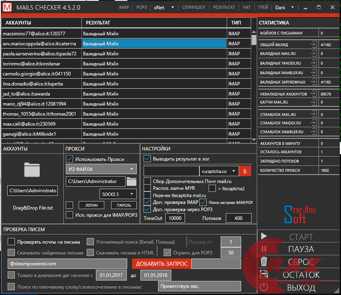Disable Доп. проверка через POP3

tap(147, 209)
